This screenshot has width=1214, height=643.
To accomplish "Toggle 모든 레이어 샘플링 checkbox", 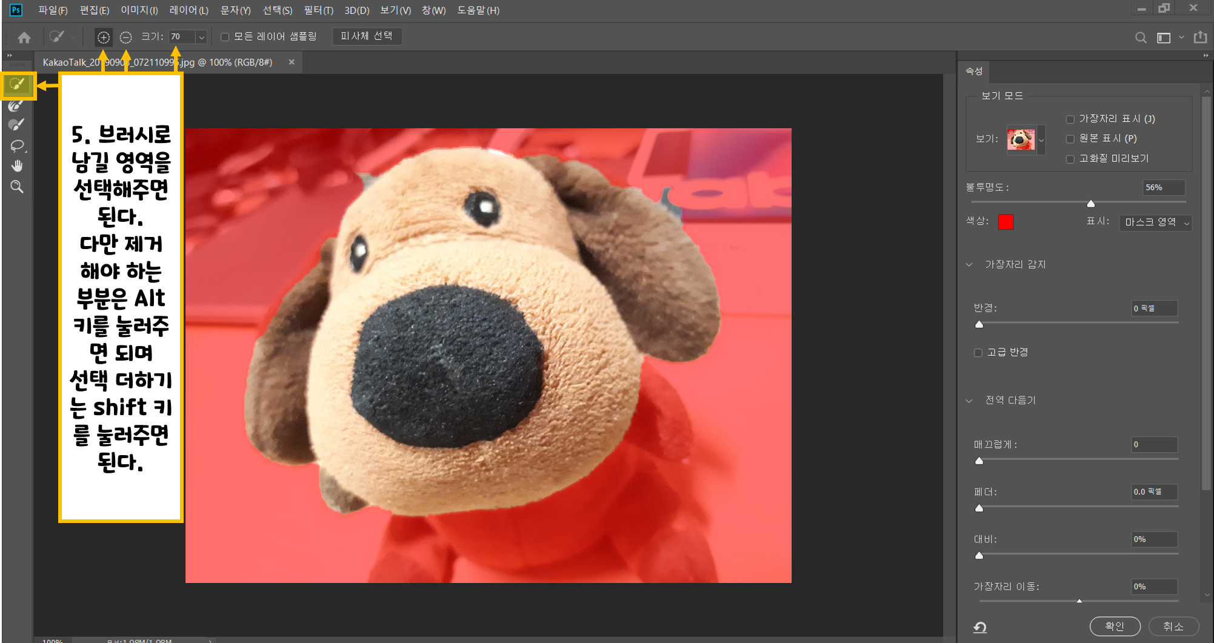I will (x=225, y=37).
